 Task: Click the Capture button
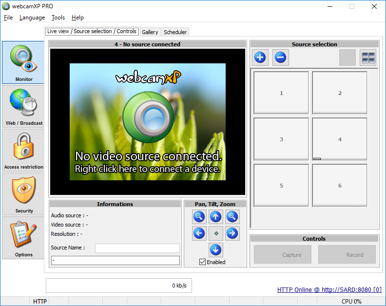[283, 254]
